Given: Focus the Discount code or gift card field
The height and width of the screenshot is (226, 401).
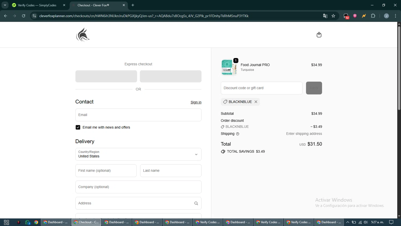Looking at the screenshot, I should (261, 88).
